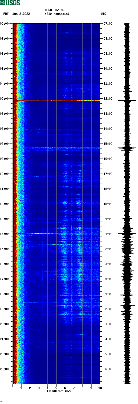The height and width of the screenshot is (404, 138).
Task: Click the 14:00 PDT axis label
Action: point(4,234)
